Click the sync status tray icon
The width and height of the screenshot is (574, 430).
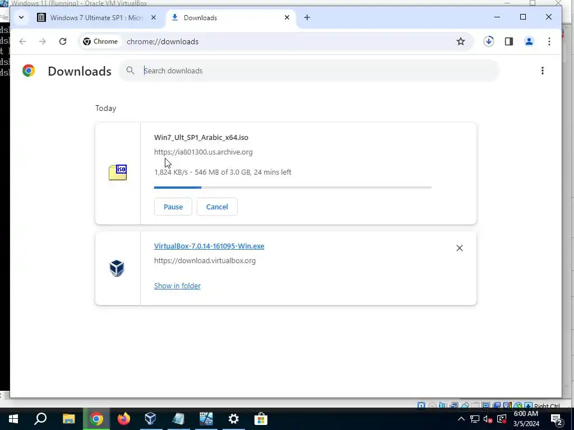coord(502,419)
